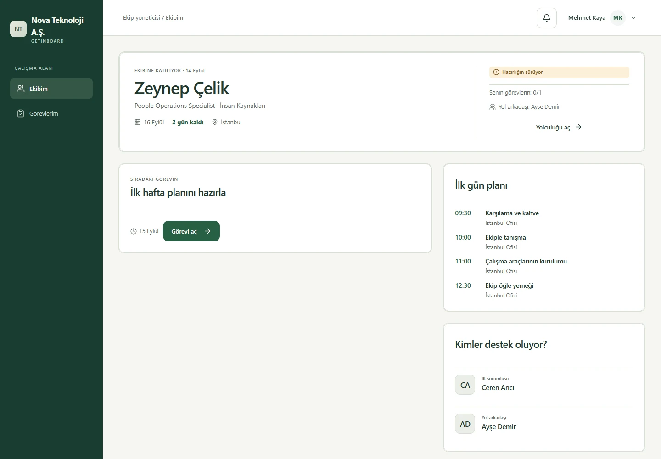Screen dimensions: 661x459
Task: Click the Ekip yöneticisi breadcrumb
Action: pos(141,18)
